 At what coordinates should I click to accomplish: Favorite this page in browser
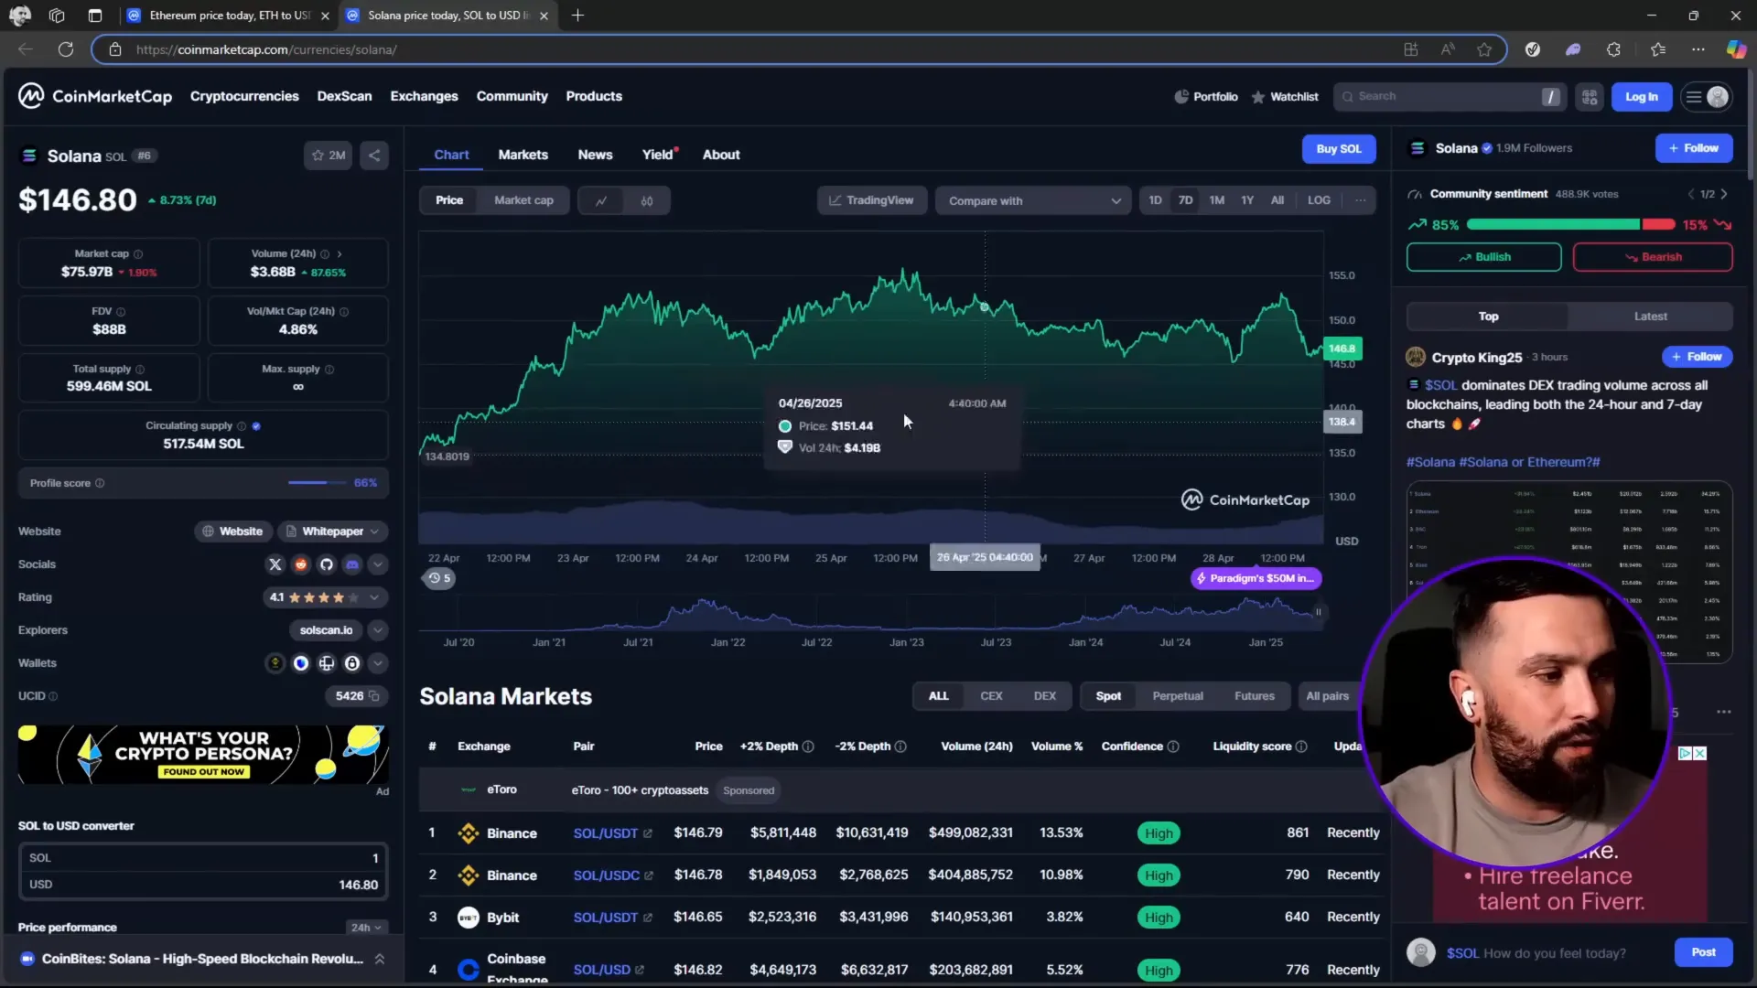click(1484, 49)
